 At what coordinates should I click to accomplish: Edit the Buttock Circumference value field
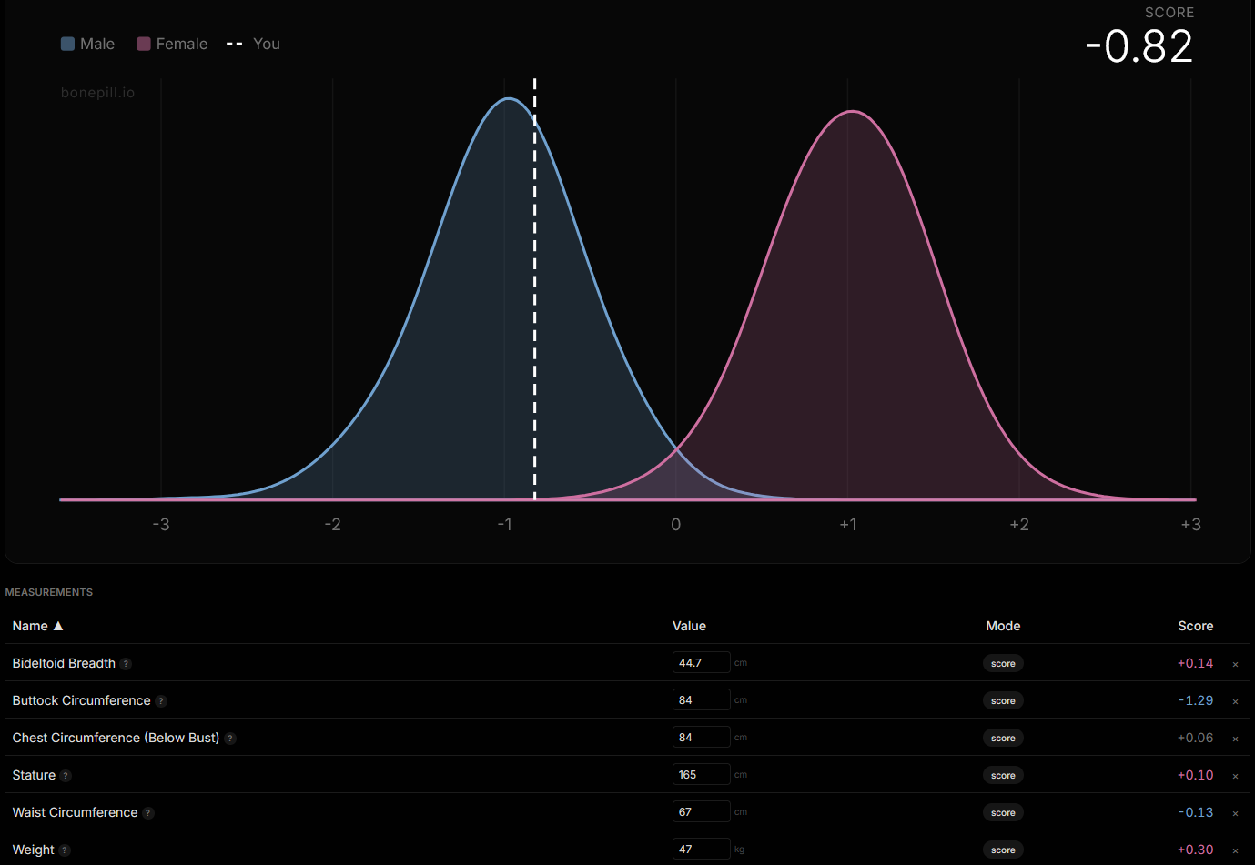pyautogui.click(x=701, y=699)
